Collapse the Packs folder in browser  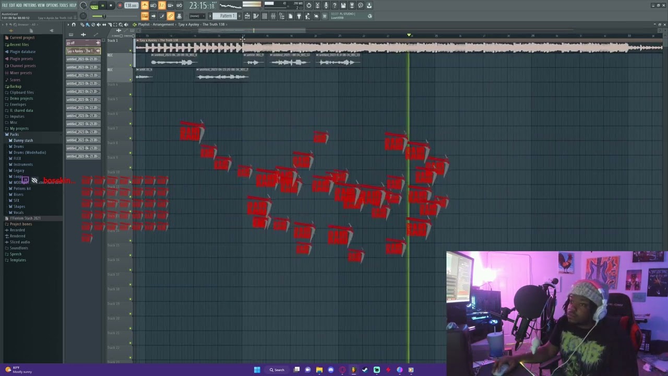tap(14, 134)
